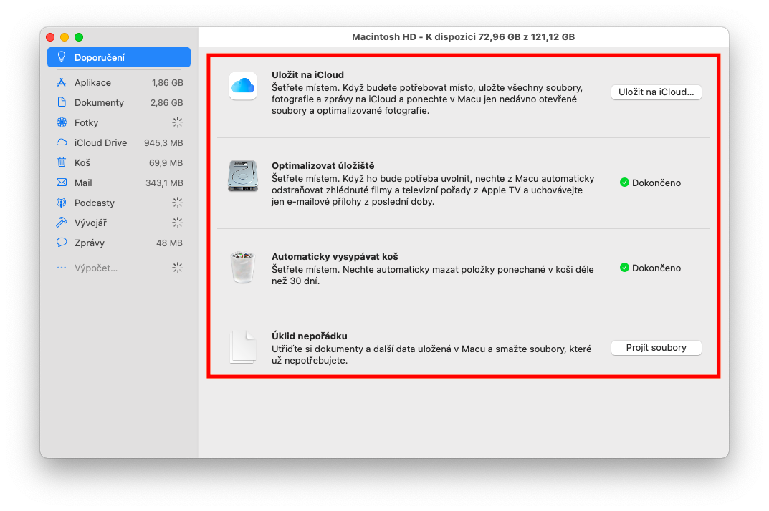Click the 343,1 MB Mail size value

[164, 183]
